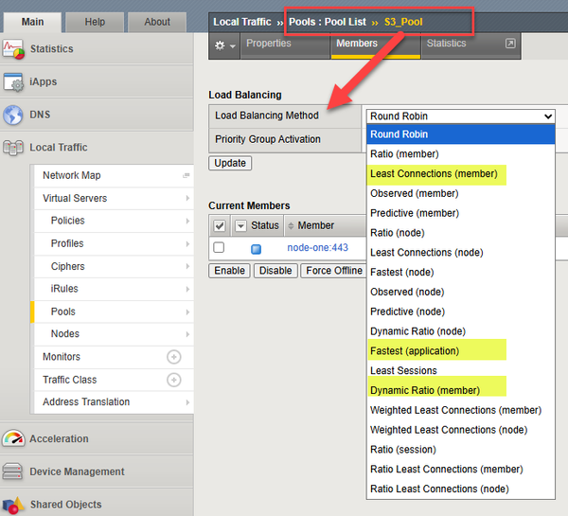Click the Local Traffic servers icon
Viewport: 568px width, 516px height.
13,148
